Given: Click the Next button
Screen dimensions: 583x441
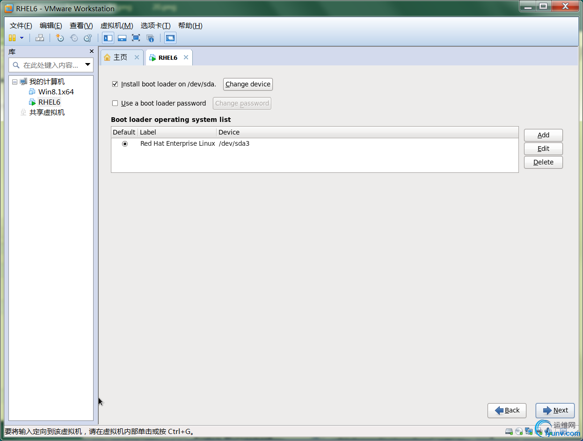Looking at the screenshot, I should tap(555, 410).
